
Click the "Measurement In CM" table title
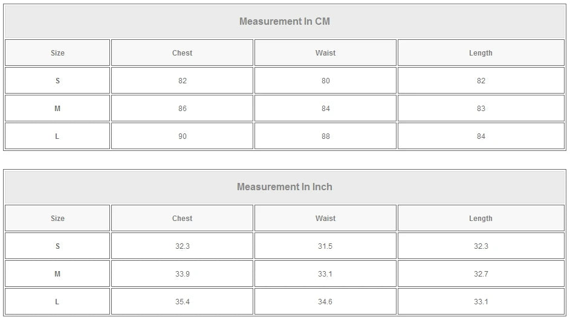284,22
